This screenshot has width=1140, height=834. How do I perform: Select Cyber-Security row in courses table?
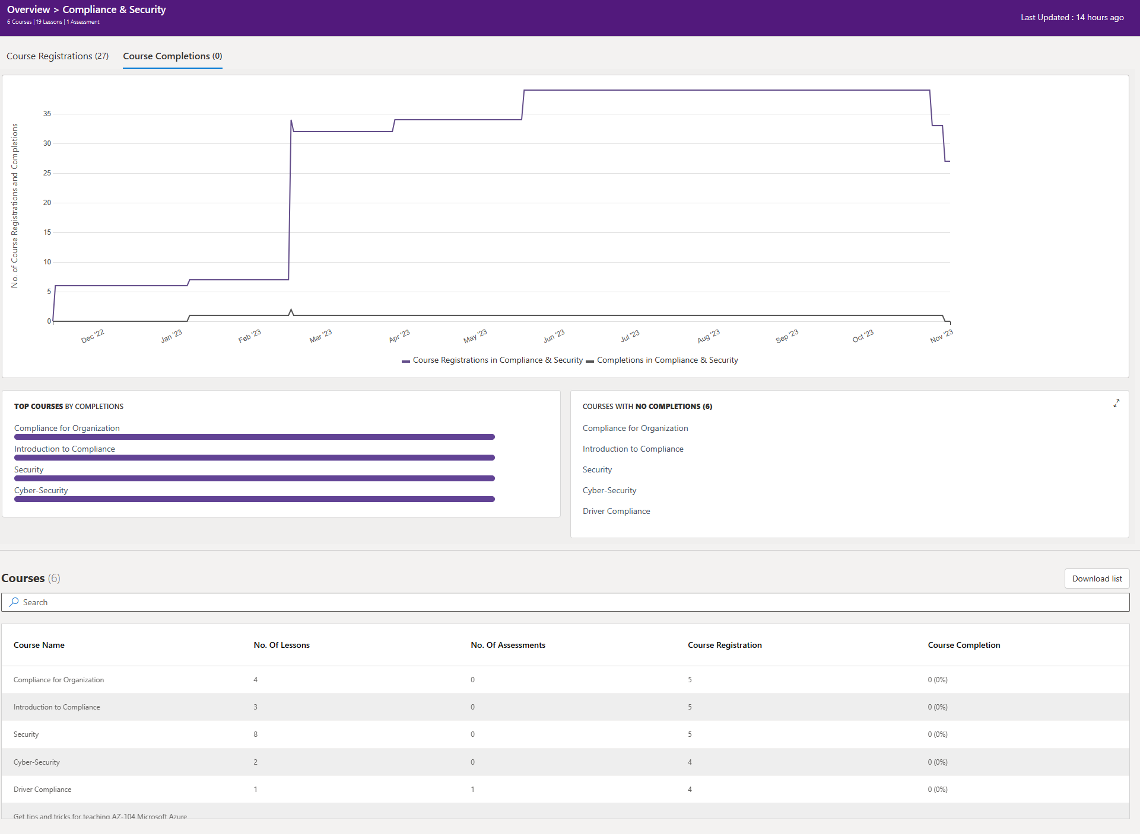(x=565, y=762)
